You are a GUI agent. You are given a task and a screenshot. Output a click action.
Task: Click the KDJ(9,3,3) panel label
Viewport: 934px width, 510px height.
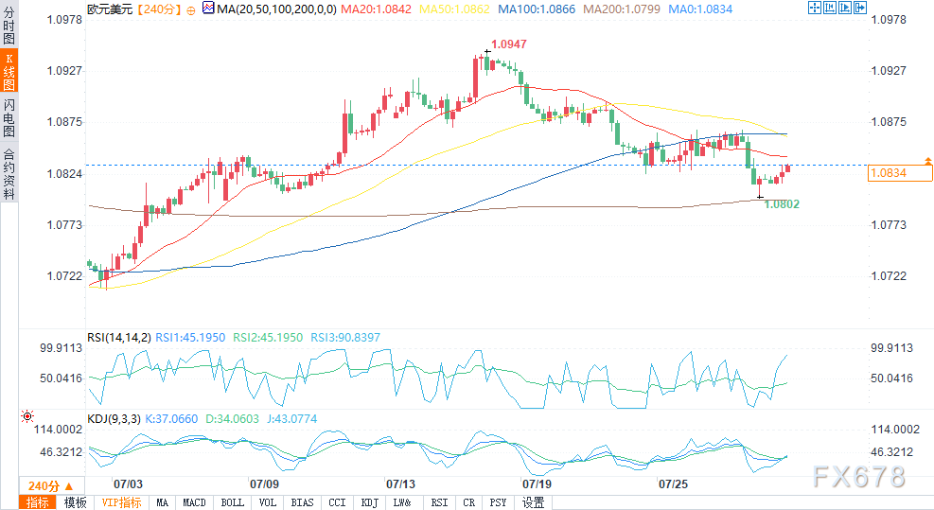114,419
